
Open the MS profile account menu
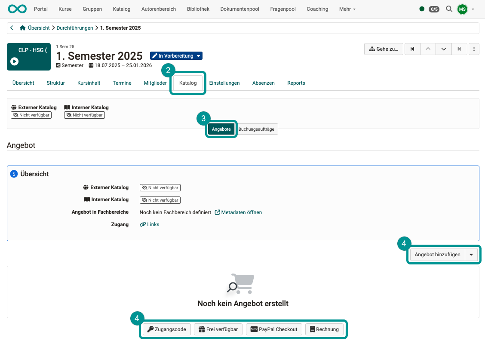(x=462, y=9)
